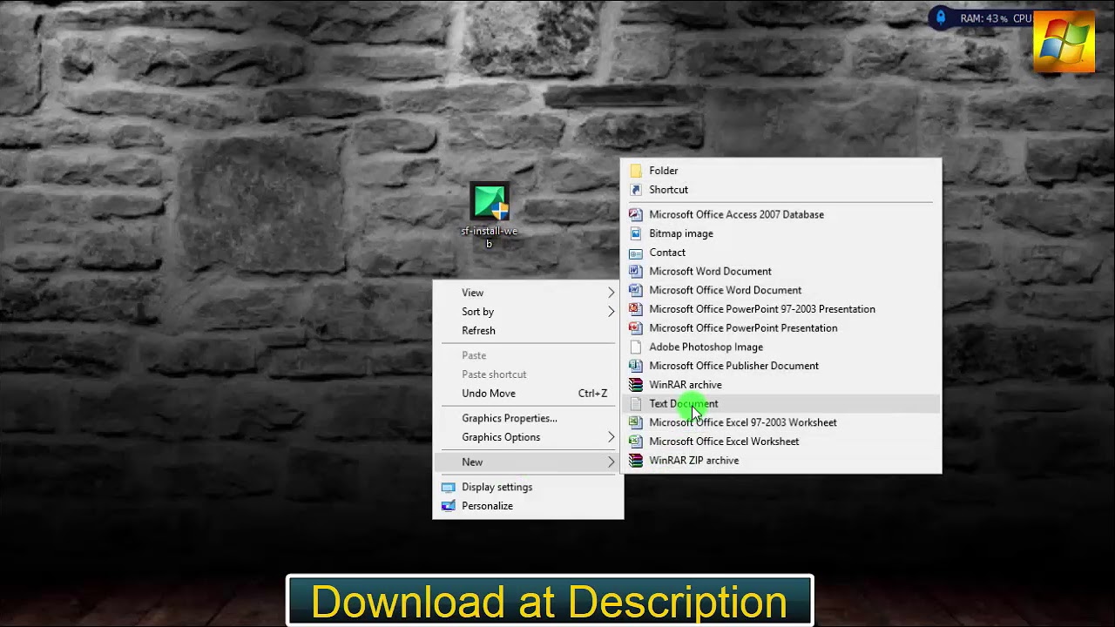This screenshot has height=627, width=1115.
Task: Expand the Graphics Options submenu arrow
Action: (x=611, y=437)
